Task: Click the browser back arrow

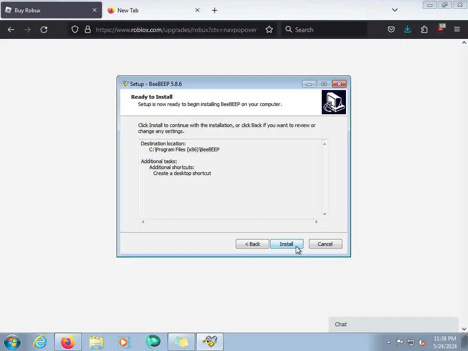Action: click(11, 30)
